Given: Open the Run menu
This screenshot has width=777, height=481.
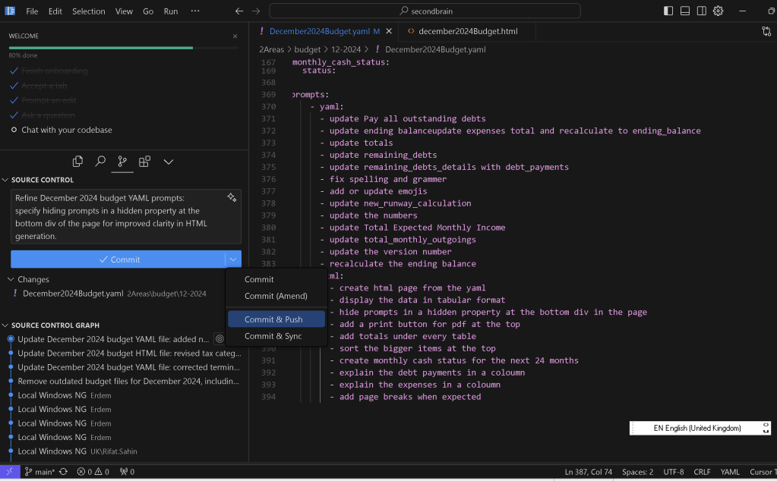Looking at the screenshot, I should (x=170, y=11).
